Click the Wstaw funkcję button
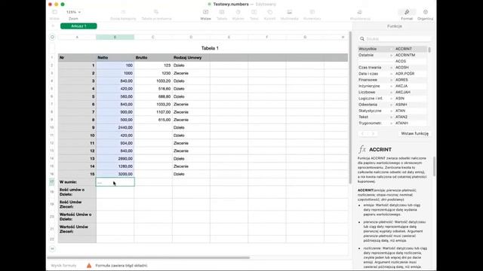The height and width of the screenshot is (271, 483). click(414, 134)
